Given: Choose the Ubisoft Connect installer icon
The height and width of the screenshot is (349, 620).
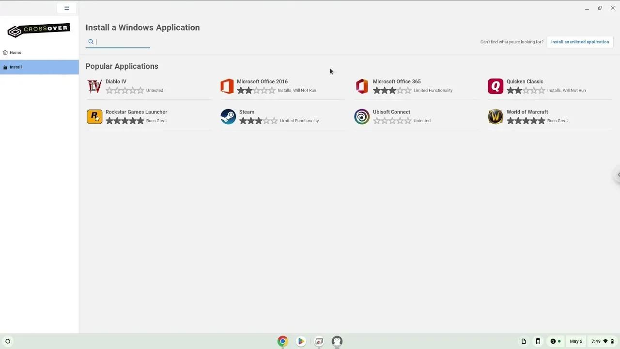Looking at the screenshot, I should [361, 116].
